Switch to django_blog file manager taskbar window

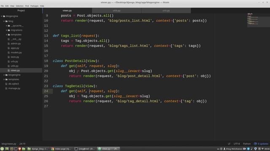[x=38, y=149]
